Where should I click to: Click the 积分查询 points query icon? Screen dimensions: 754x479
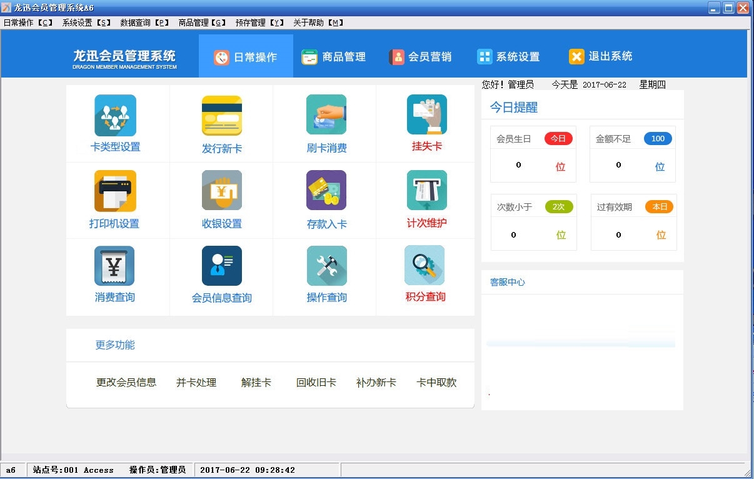tap(425, 266)
